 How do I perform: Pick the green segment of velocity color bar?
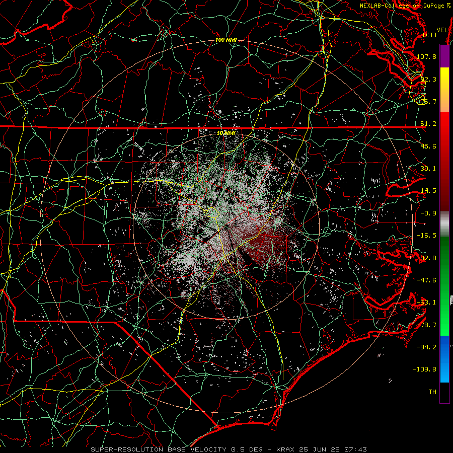(444, 286)
